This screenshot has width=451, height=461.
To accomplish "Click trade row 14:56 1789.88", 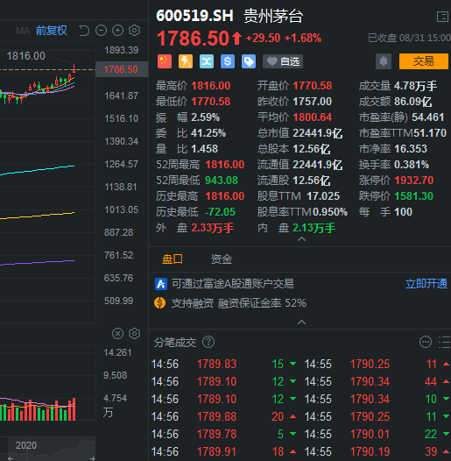I will (x=224, y=416).
